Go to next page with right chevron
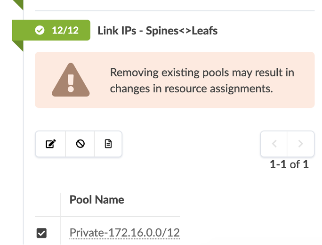Screen dimensions: 322x245 coord(301,144)
